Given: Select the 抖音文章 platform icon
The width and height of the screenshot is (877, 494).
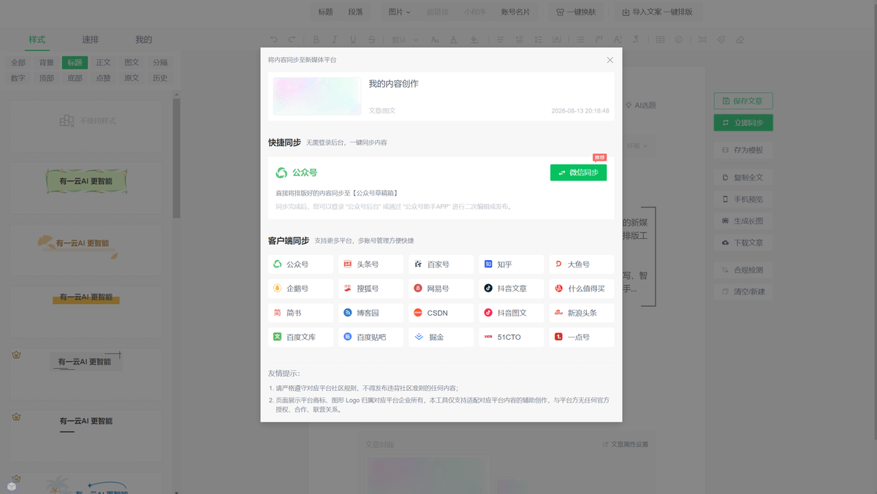Looking at the screenshot, I should (x=488, y=289).
